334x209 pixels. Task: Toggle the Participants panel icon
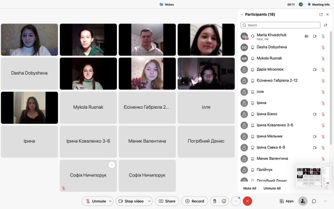pos(303,201)
